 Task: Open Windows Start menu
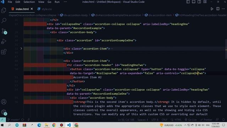click(x=2, y=125)
